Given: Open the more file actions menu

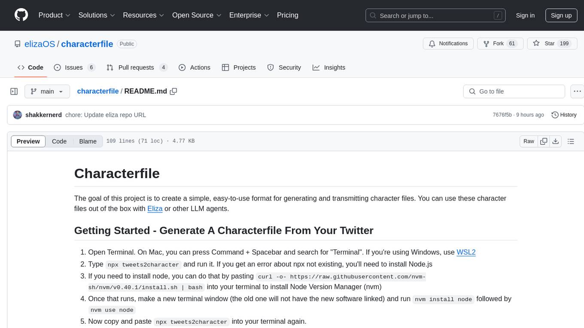Looking at the screenshot, I should coord(578,91).
